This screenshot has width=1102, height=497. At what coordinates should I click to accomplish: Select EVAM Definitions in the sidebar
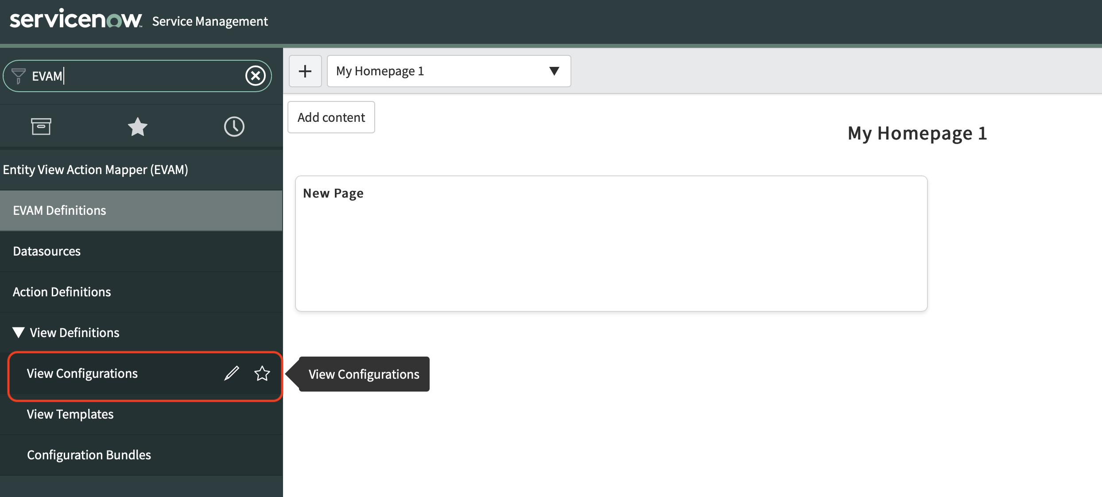(x=59, y=210)
